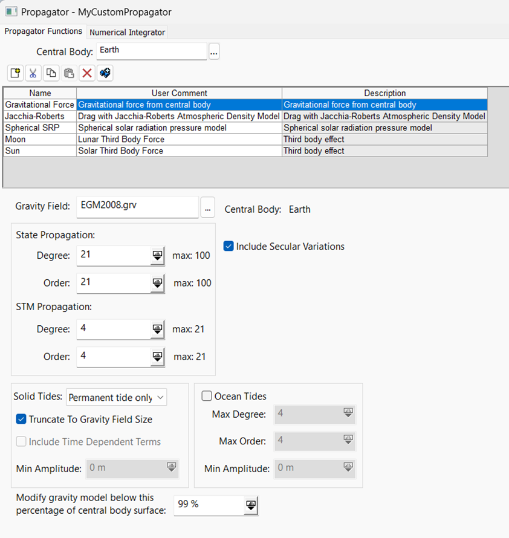This screenshot has width=509, height=538.
Task: Enable the Ocean Tides checkbox
Action: click(207, 396)
